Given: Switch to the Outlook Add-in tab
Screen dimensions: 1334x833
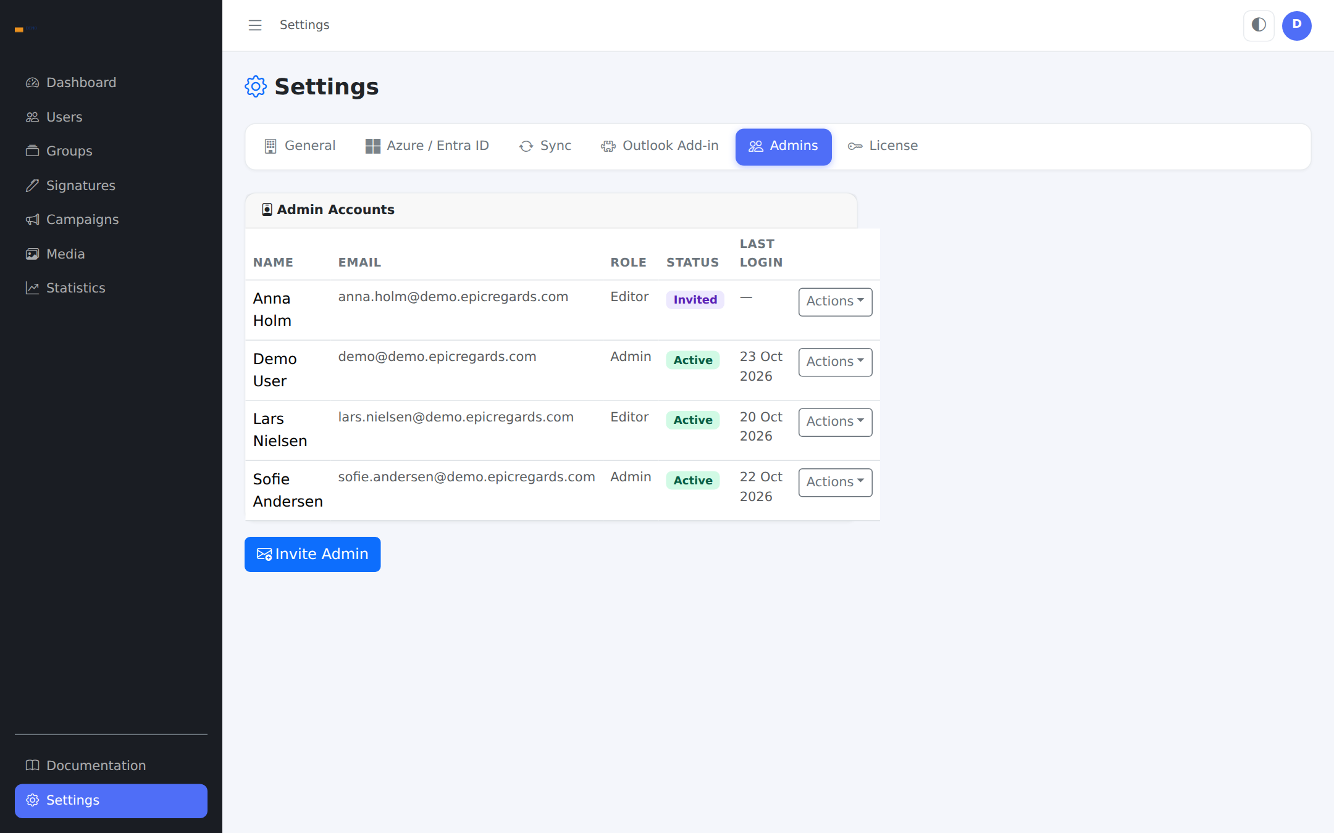Looking at the screenshot, I should [660, 146].
